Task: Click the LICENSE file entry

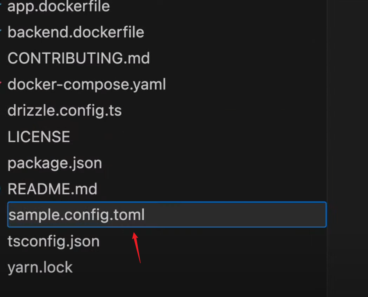Action: [39, 137]
